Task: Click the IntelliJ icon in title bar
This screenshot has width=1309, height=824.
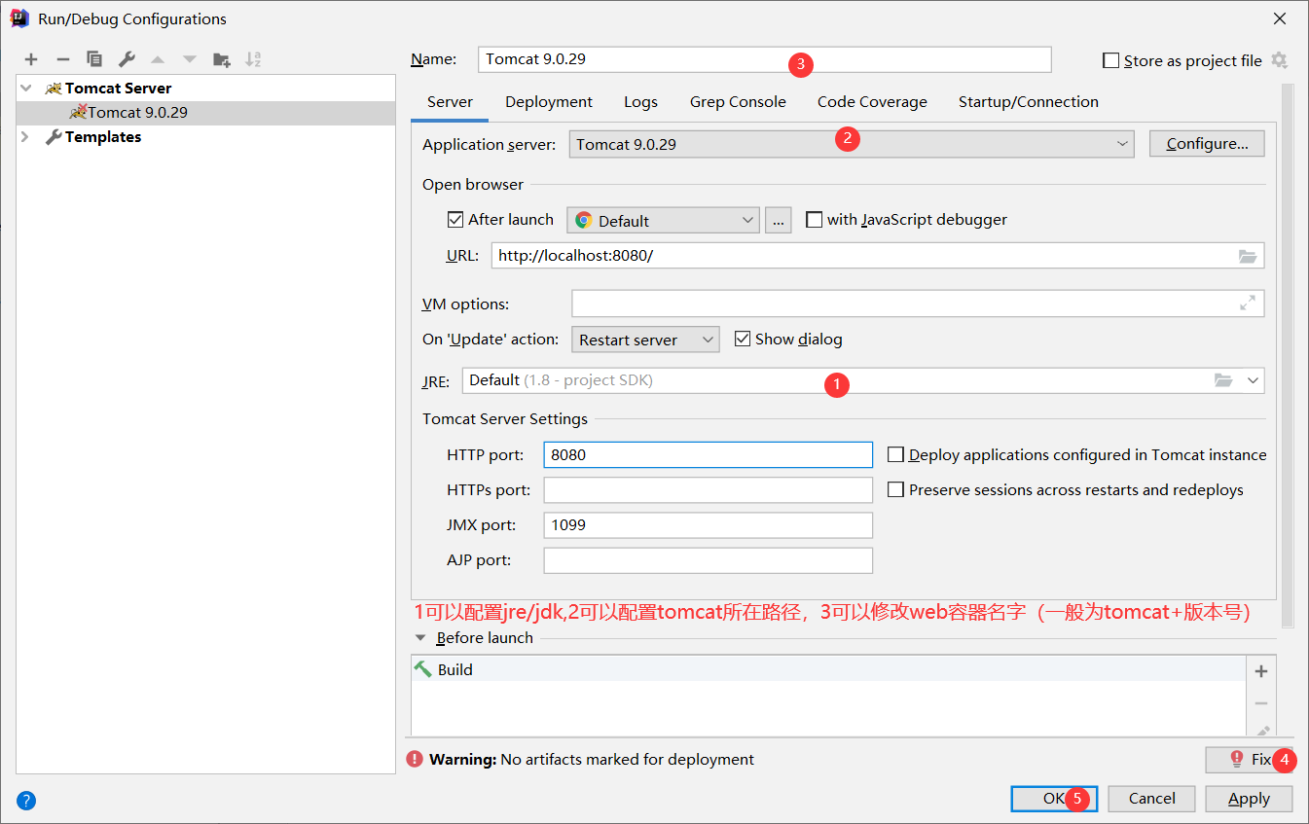Action: (18, 18)
